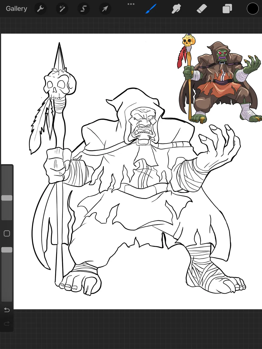Click the brush size slider handle

click(7, 198)
